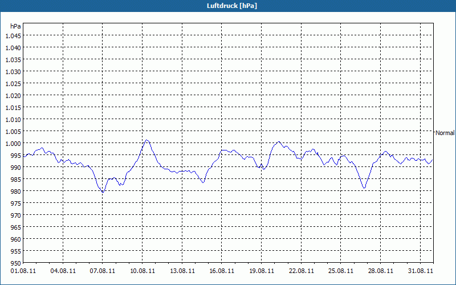The image size is (456, 285).
Task: Click the 1.045 axis value
Action: [x=13, y=36]
